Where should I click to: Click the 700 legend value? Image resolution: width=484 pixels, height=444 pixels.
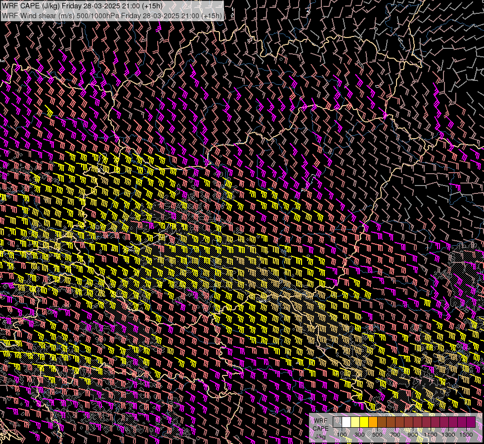point(395,435)
